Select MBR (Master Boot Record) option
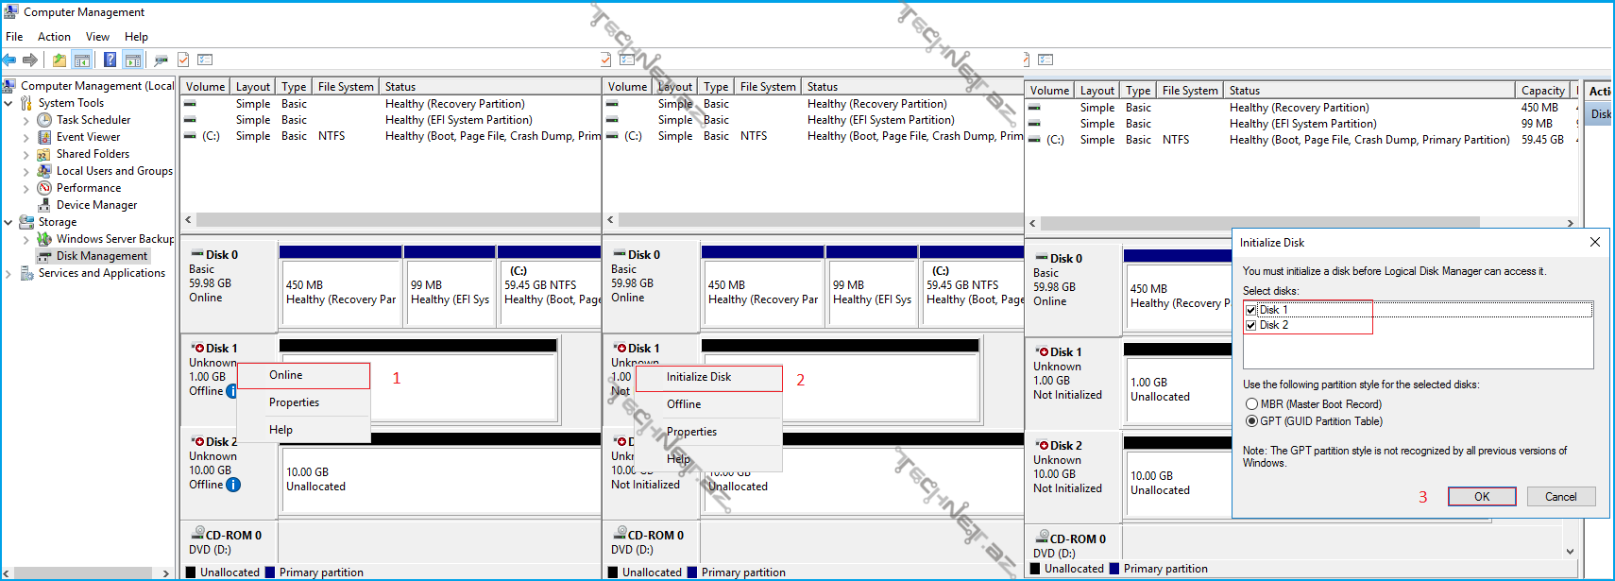The image size is (1615, 581). [1252, 404]
